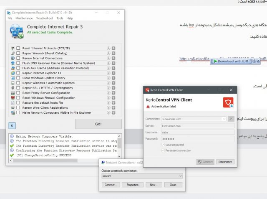This screenshot has width=267, height=199.
Task: Click the run arrow for Flush DNS Resolver Cache
Action: (113, 63)
